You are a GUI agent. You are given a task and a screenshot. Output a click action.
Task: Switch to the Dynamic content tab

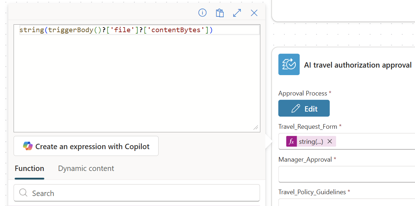pos(86,168)
